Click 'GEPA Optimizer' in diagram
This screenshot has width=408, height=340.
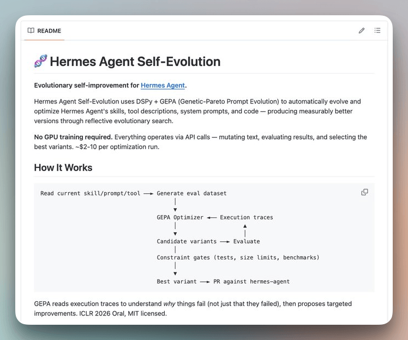click(x=180, y=217)
